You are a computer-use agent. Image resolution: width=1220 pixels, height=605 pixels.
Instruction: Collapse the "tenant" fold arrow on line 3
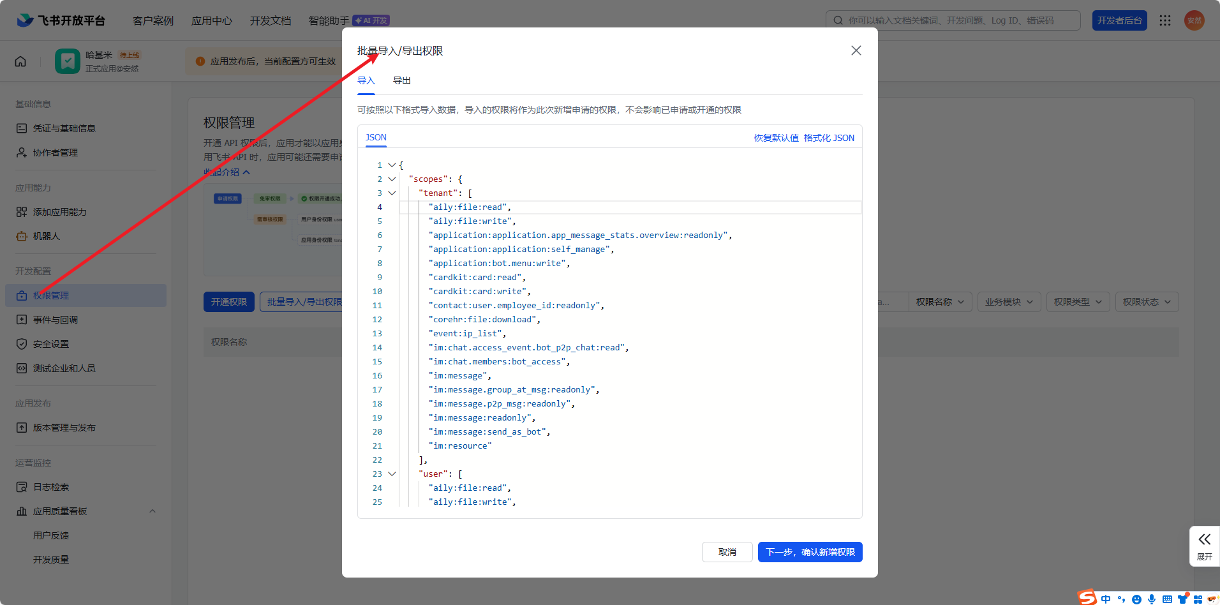pos(392,193)
